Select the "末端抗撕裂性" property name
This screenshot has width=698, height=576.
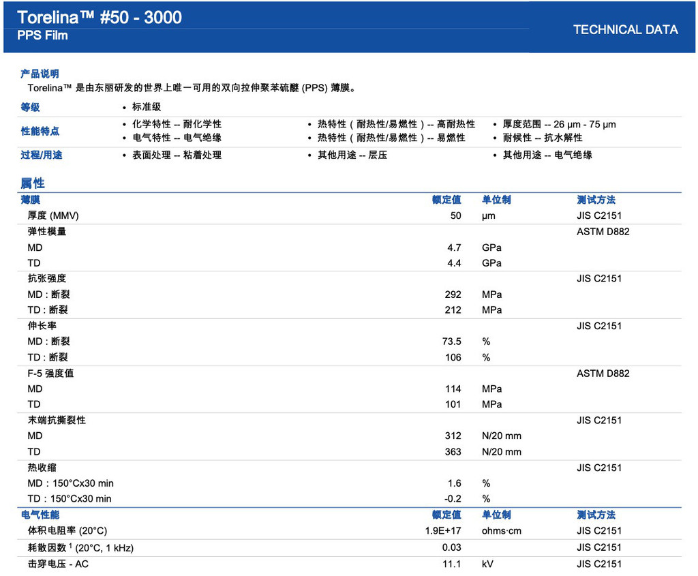tap(57, 420)
